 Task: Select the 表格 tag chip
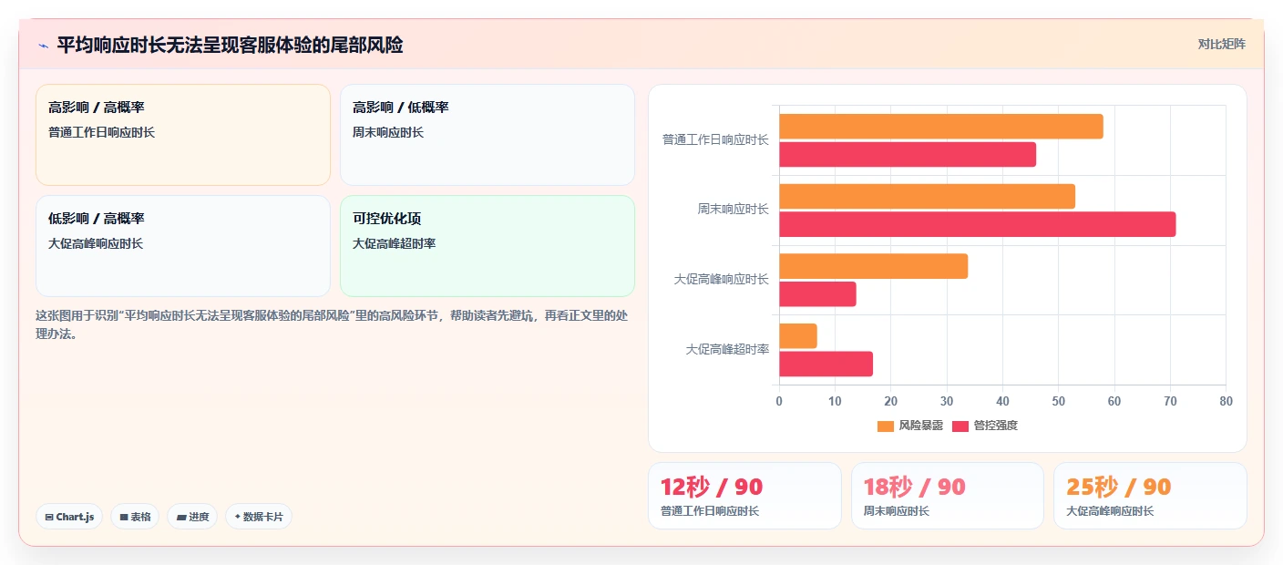[x=135, y=517]
